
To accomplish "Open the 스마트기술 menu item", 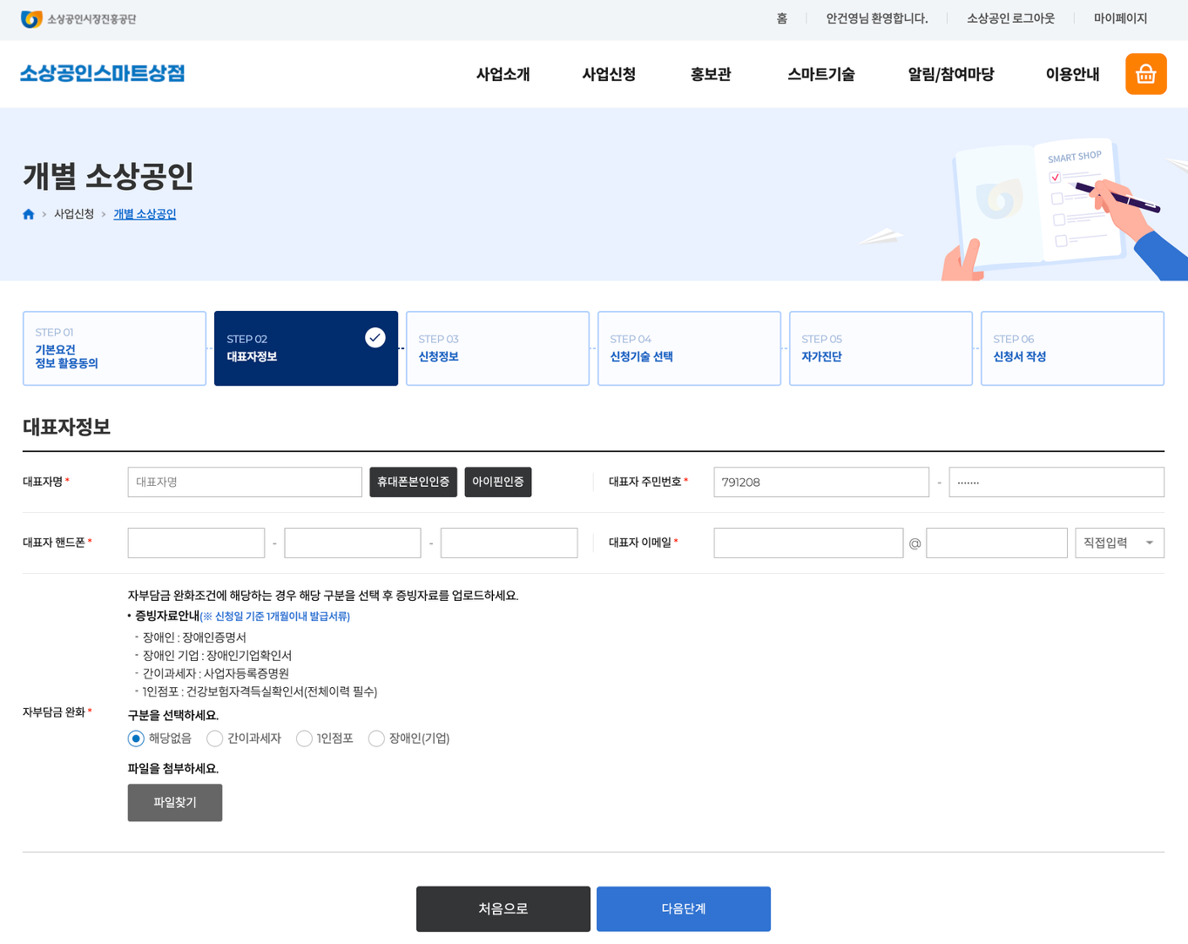I will point(820,75).
